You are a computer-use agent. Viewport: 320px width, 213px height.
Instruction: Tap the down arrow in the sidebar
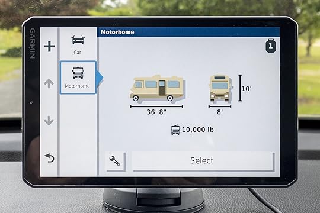(x=49, y=121)
